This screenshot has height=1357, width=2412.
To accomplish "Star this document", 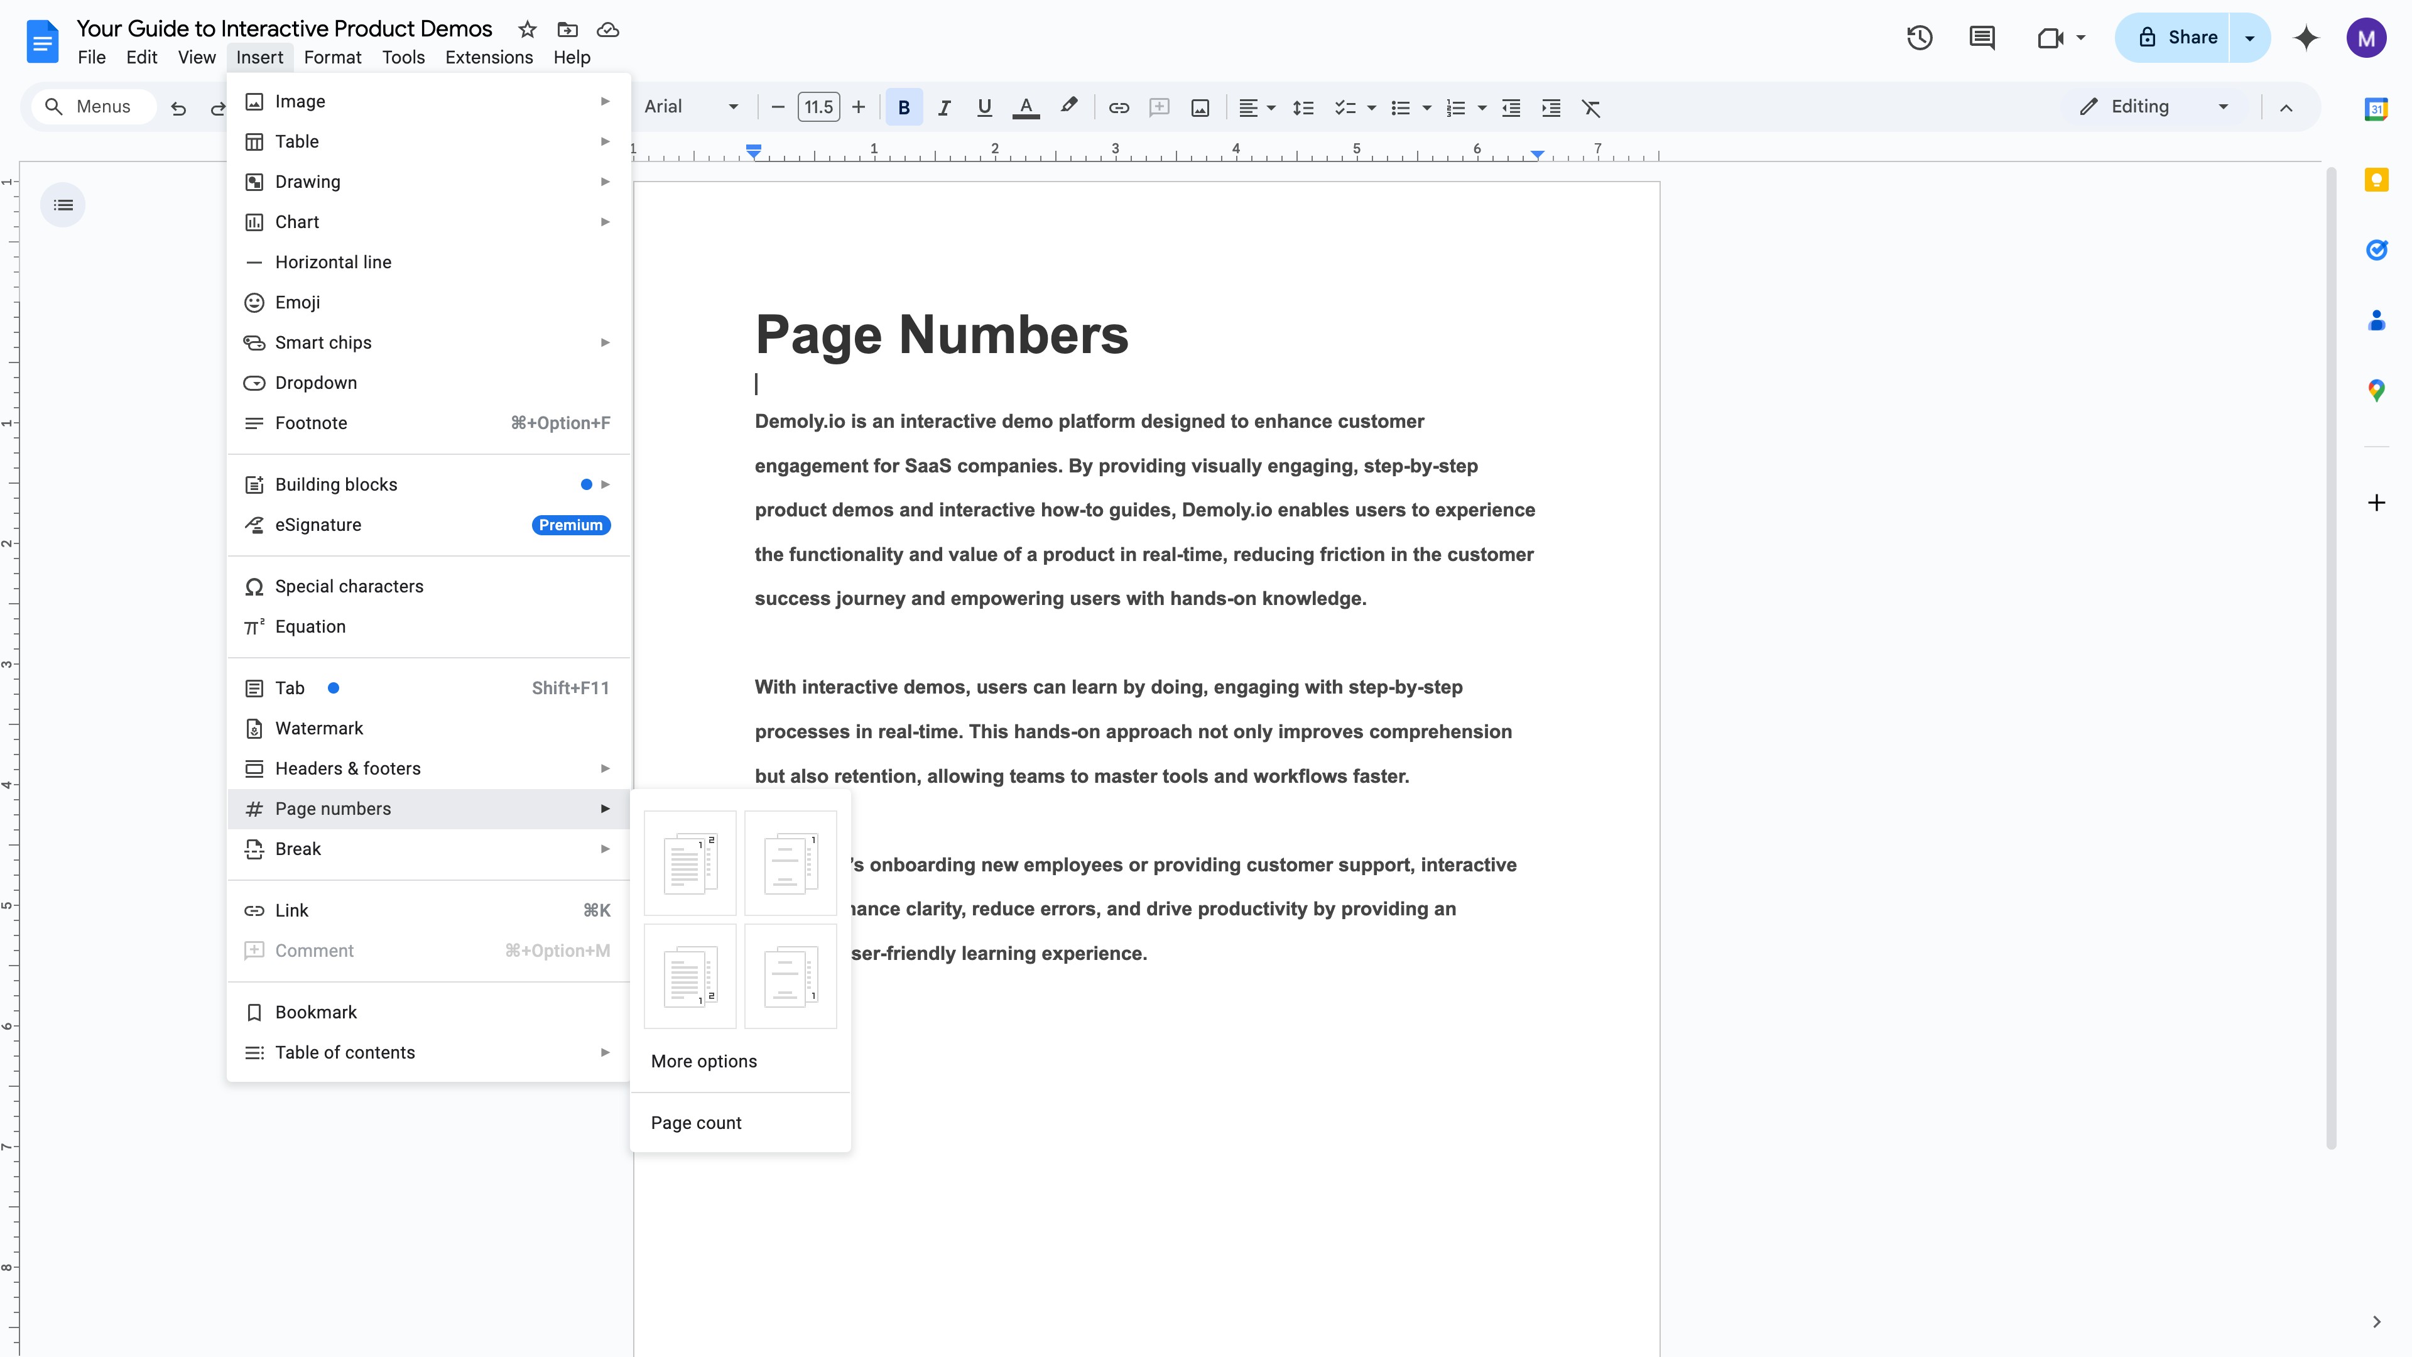I will click(527, 29).
